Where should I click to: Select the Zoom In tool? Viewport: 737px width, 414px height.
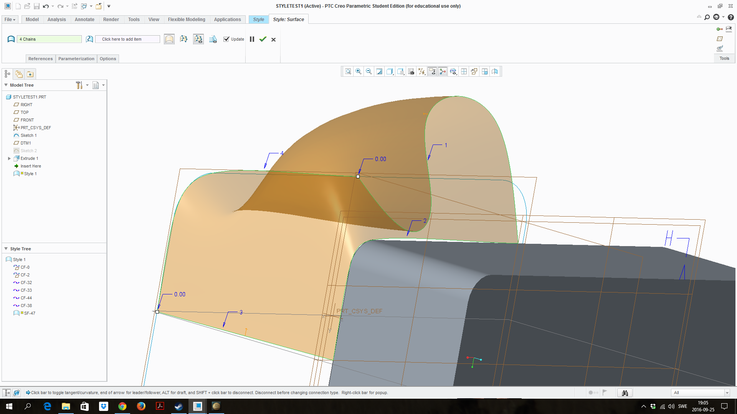(x=358, y=72)
